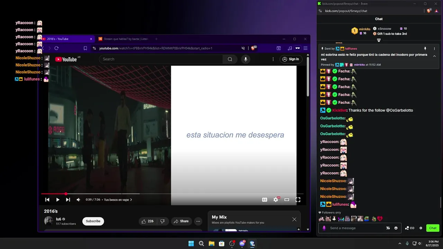This screenshot has height=249, width=443.
Task: Subscribe to the lu6 channel
Action: [x=93, y=221]
